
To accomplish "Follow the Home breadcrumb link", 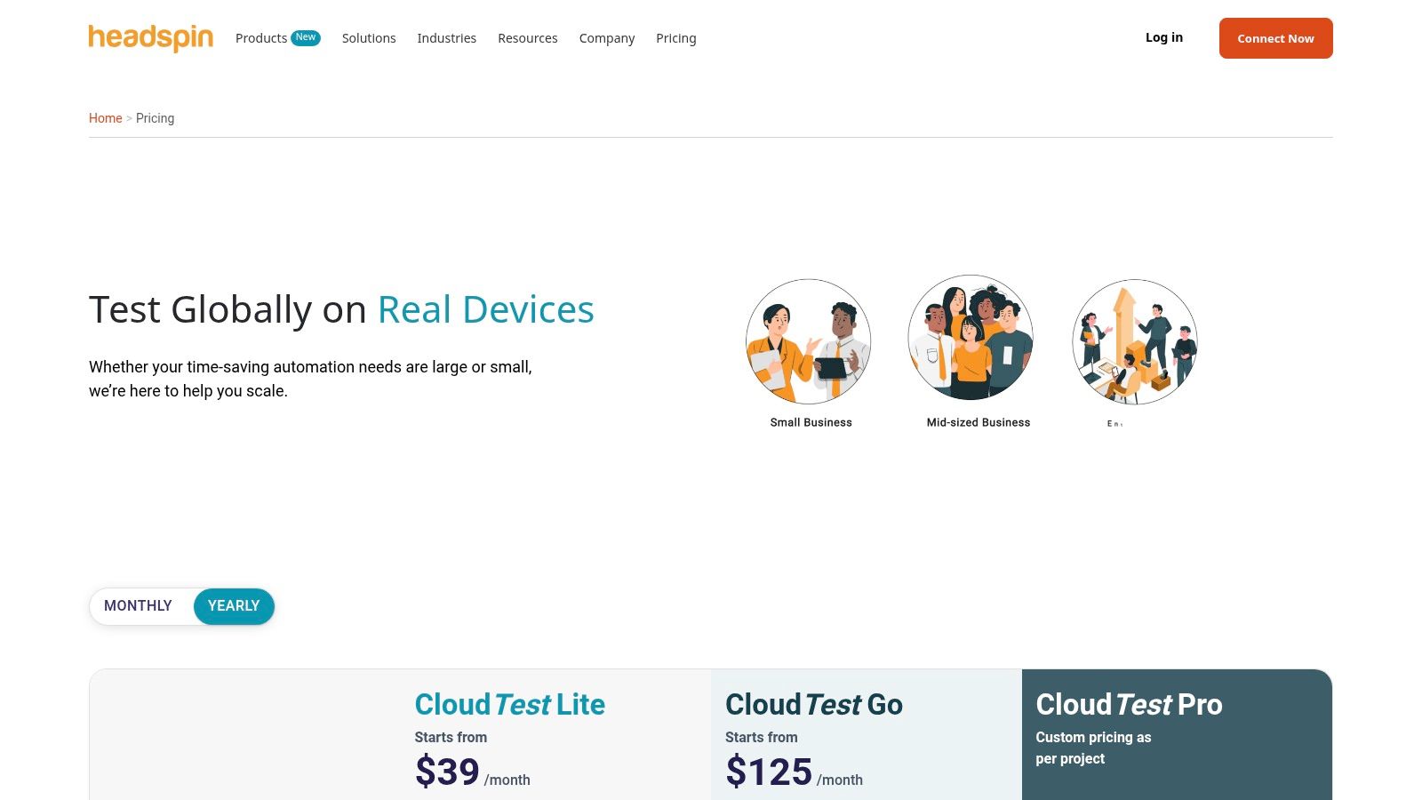I will coord(106,118).
